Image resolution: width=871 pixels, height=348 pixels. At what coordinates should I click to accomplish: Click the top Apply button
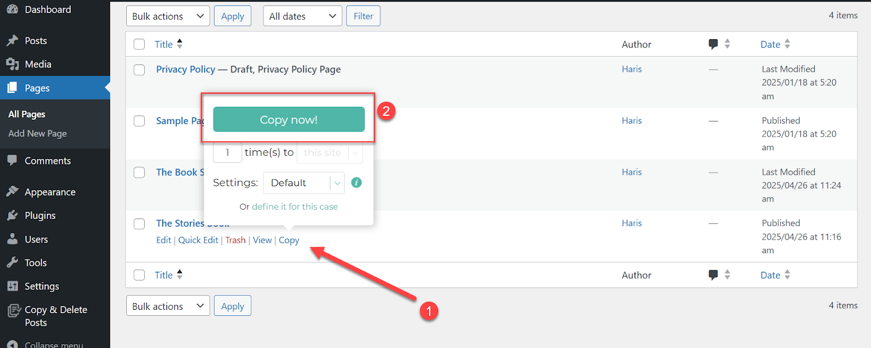pos(232,16)
